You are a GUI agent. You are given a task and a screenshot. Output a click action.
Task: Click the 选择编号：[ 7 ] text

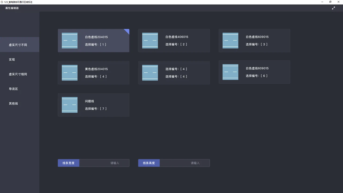96,109
